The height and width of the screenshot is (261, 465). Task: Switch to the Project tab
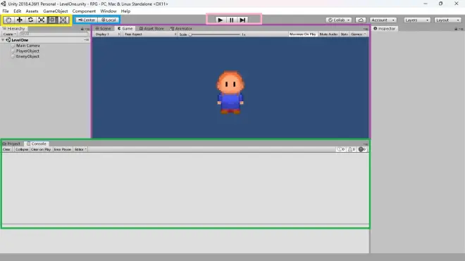[11, 144]
